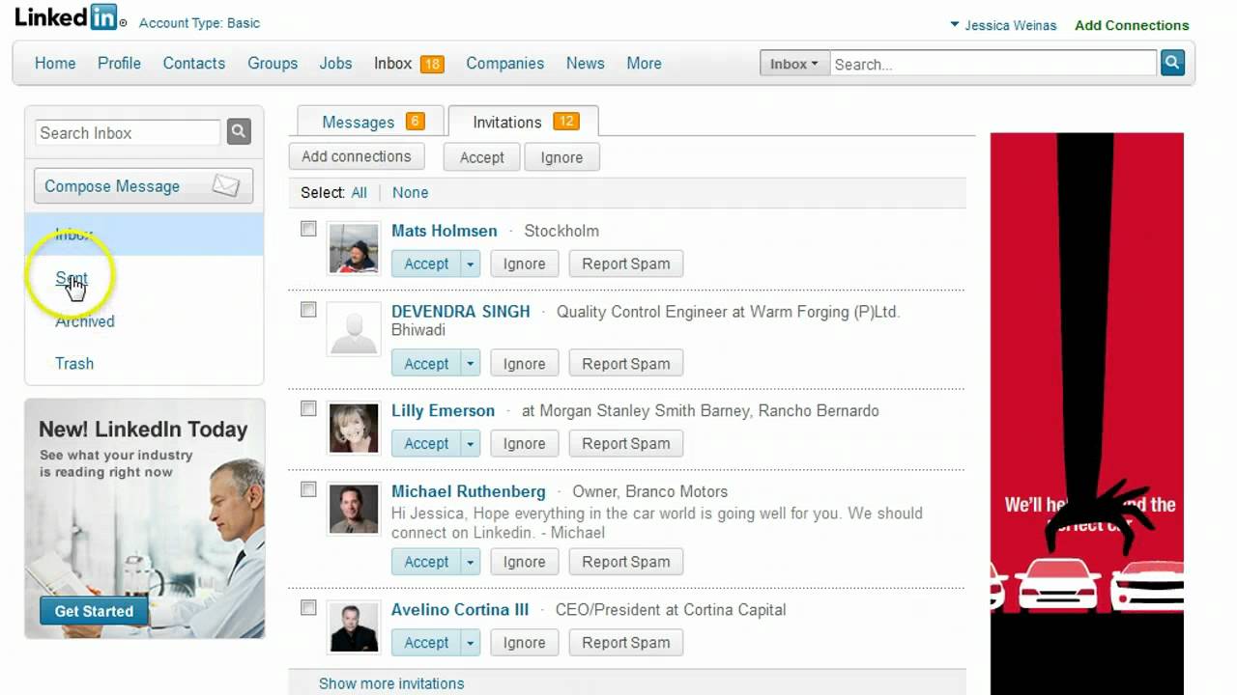Accept Michael Ruthenberg's invitation
Viewport: 1237px width, 695px height.
[426, 562]
